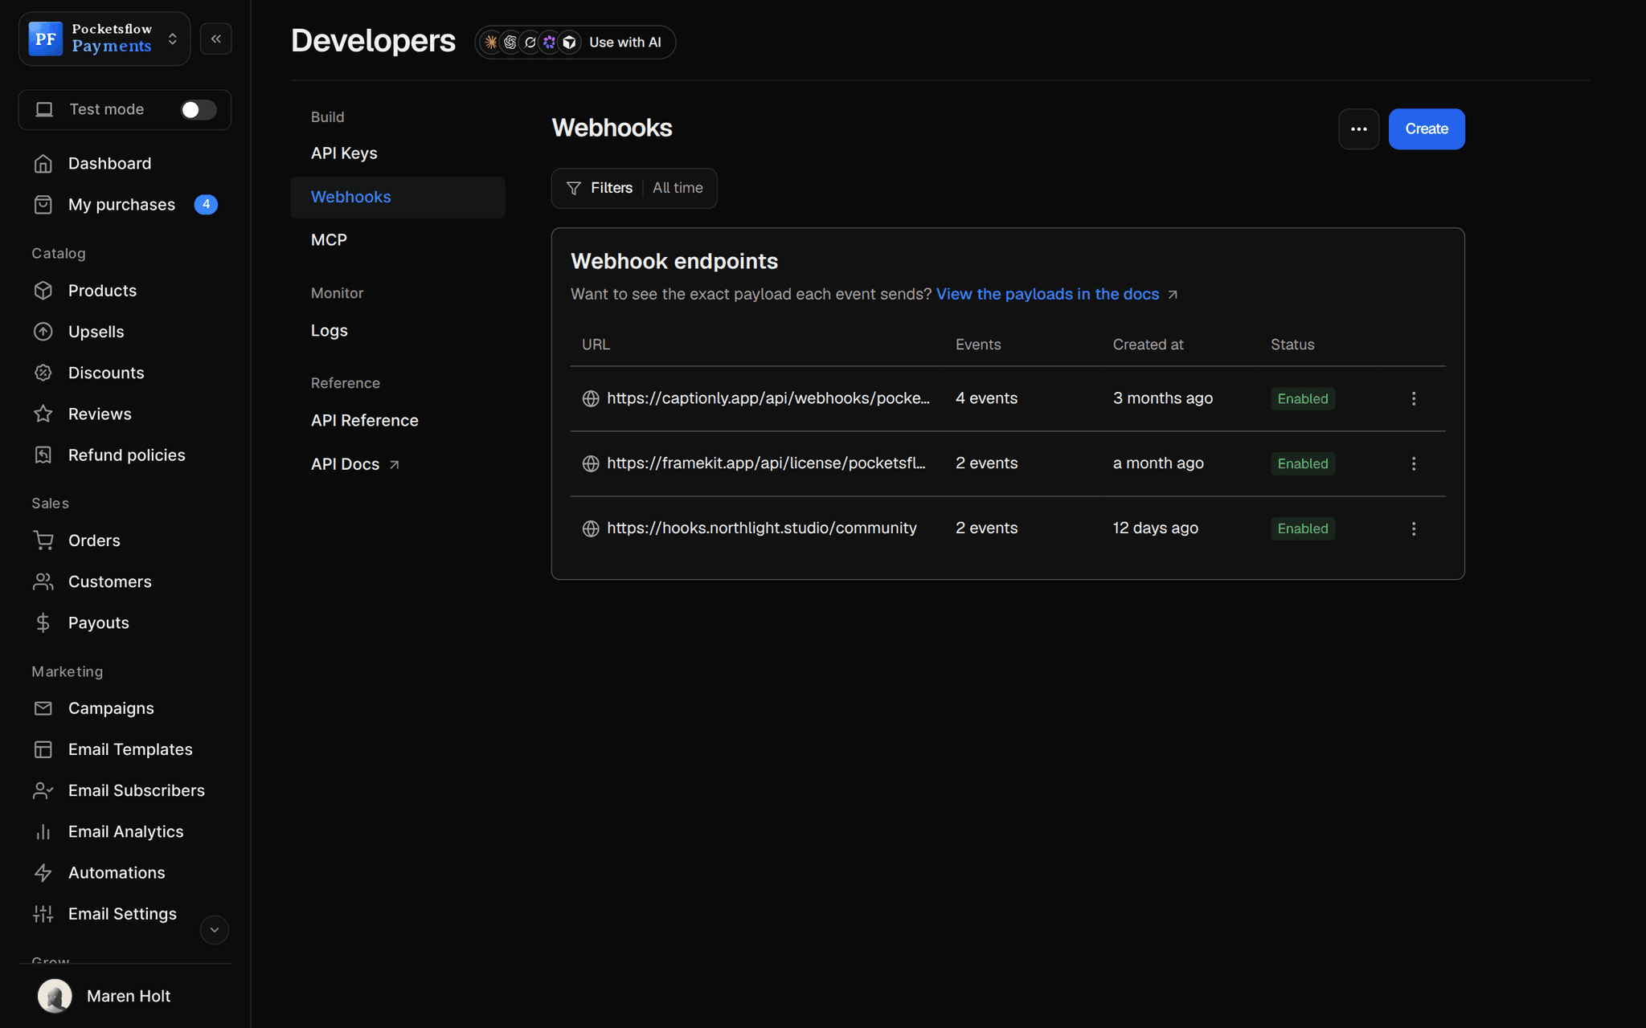Click the Upsells arrow icon
Viewport: 1646px width, 1028px height.
click(43, 332)
